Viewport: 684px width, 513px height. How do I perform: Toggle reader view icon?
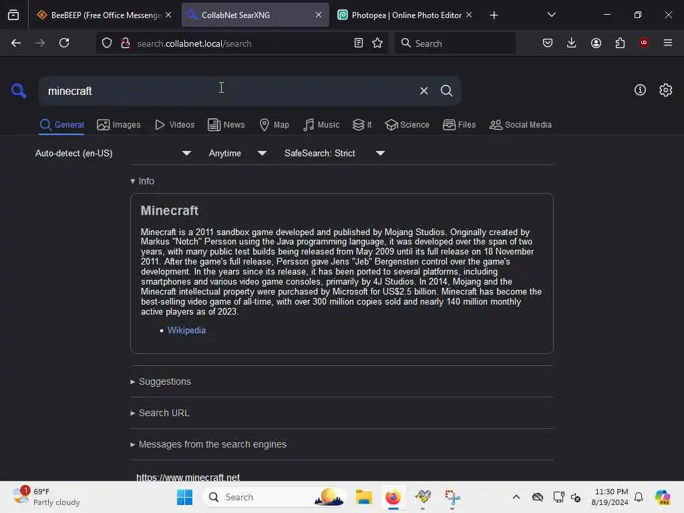pyautogui.click(x=359, y=43)
